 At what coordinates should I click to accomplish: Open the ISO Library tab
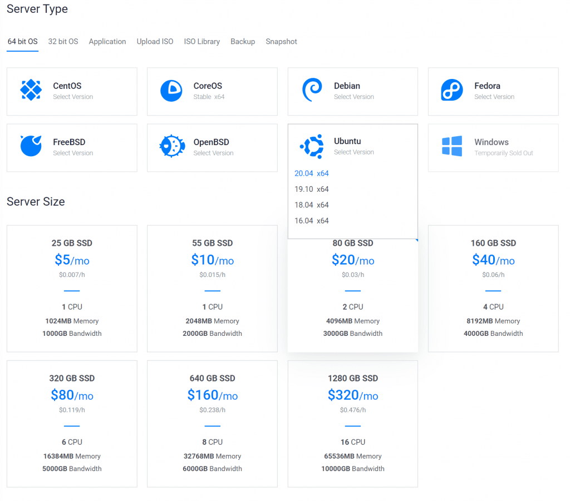[202, 42]
